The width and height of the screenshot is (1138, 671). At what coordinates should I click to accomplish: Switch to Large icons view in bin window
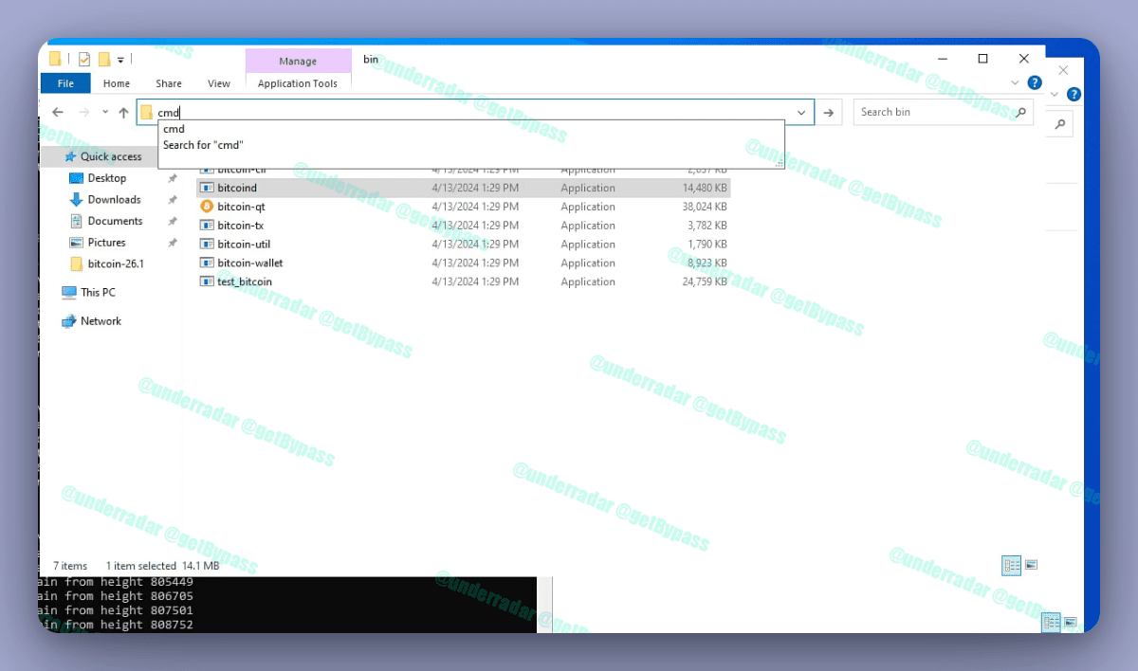(1031, 565)
